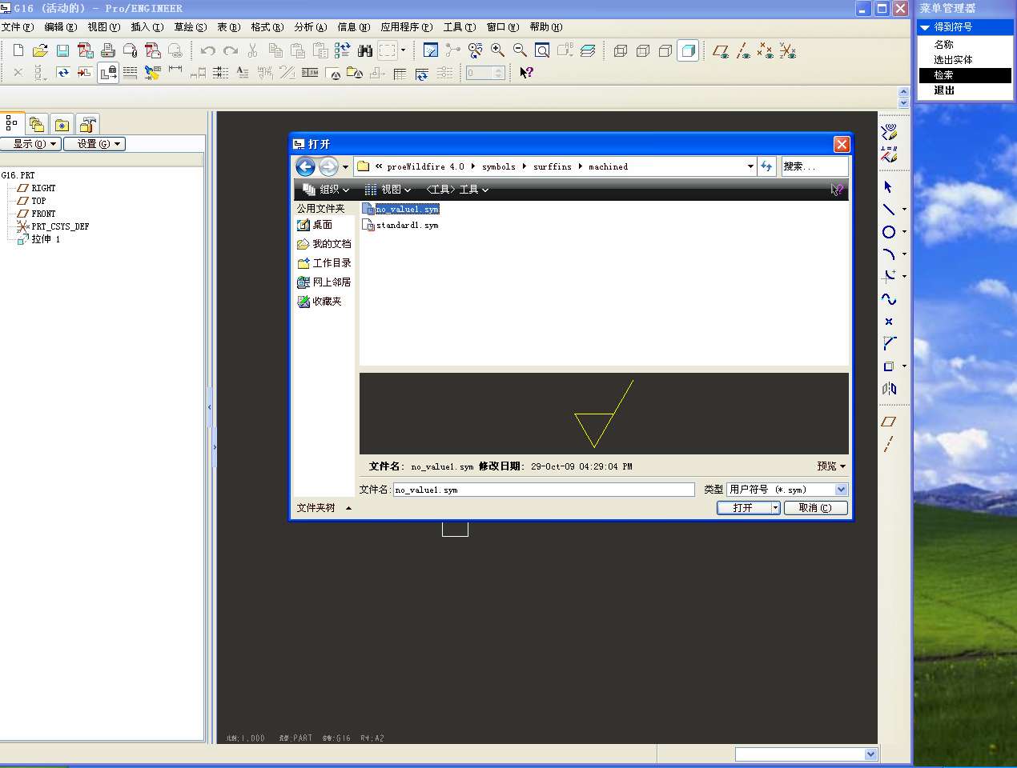Image resolution: width=1017 pixels, height=768 pixels.
Task: Expand the 视图 menu in Open dialog
Action: point(388,190)
